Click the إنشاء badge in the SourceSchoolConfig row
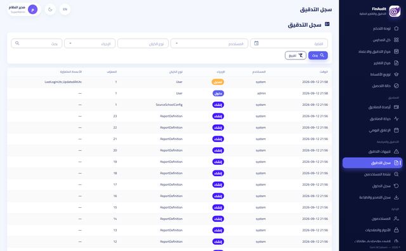 (218, 105)
